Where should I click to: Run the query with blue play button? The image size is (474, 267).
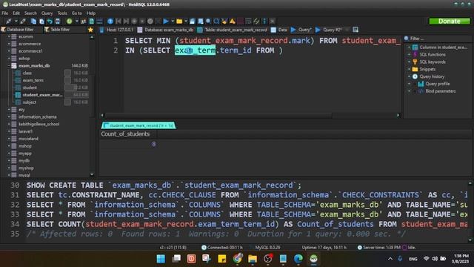tap(166, 22)
